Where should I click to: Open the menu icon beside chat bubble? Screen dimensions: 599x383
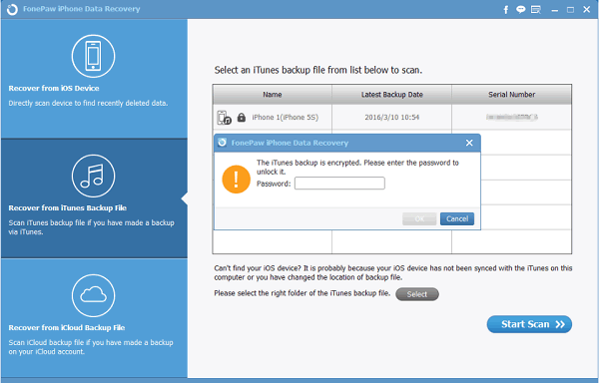[536, 10]
